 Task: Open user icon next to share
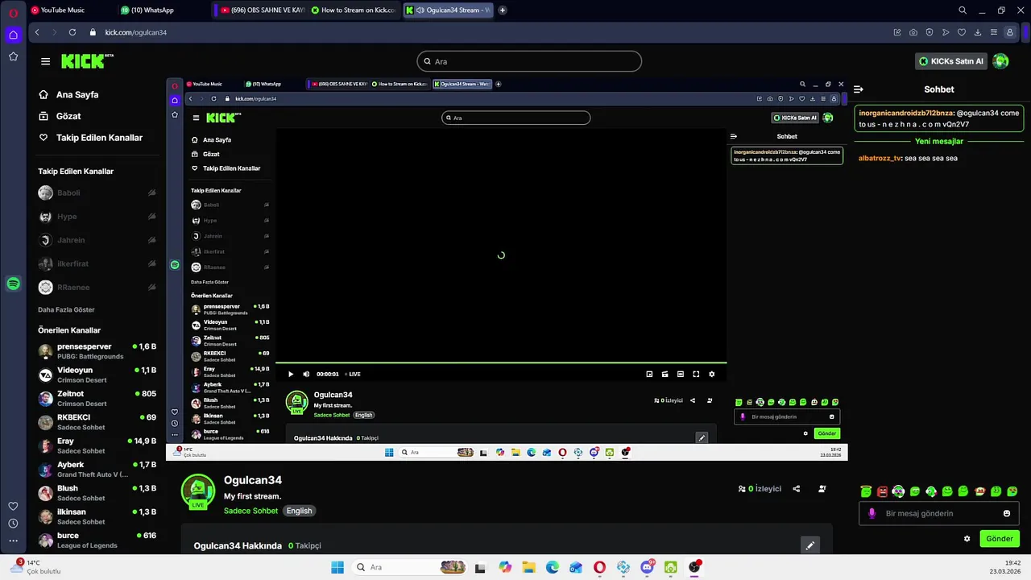click(x=822, y=488)
